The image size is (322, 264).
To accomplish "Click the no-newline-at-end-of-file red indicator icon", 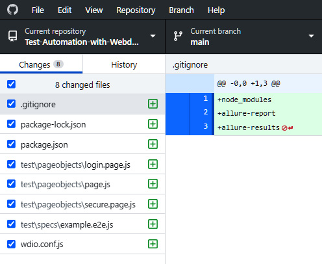I will tap(287, 128).
